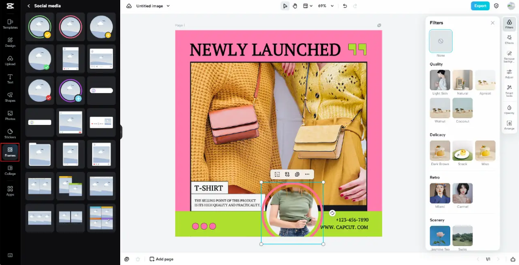This screenshot has width=519, height=265.
Task: Open the Upload panel
Action: [x=10, y=60]
